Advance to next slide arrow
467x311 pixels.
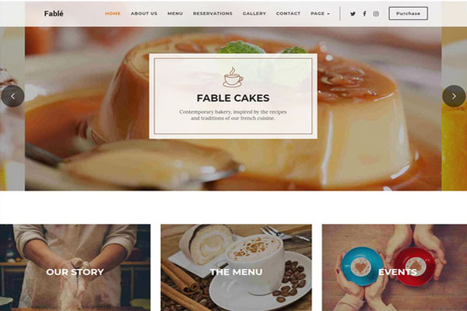[454, 96]
